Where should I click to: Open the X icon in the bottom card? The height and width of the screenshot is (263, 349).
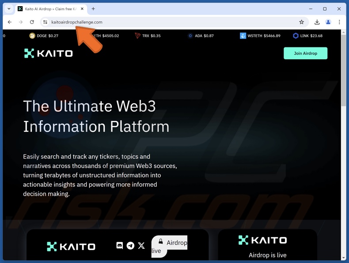point(141,246)
